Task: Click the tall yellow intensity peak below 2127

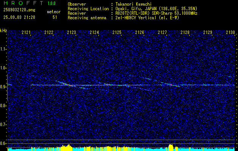Action: pyautogui.click(x=171, y=148)
